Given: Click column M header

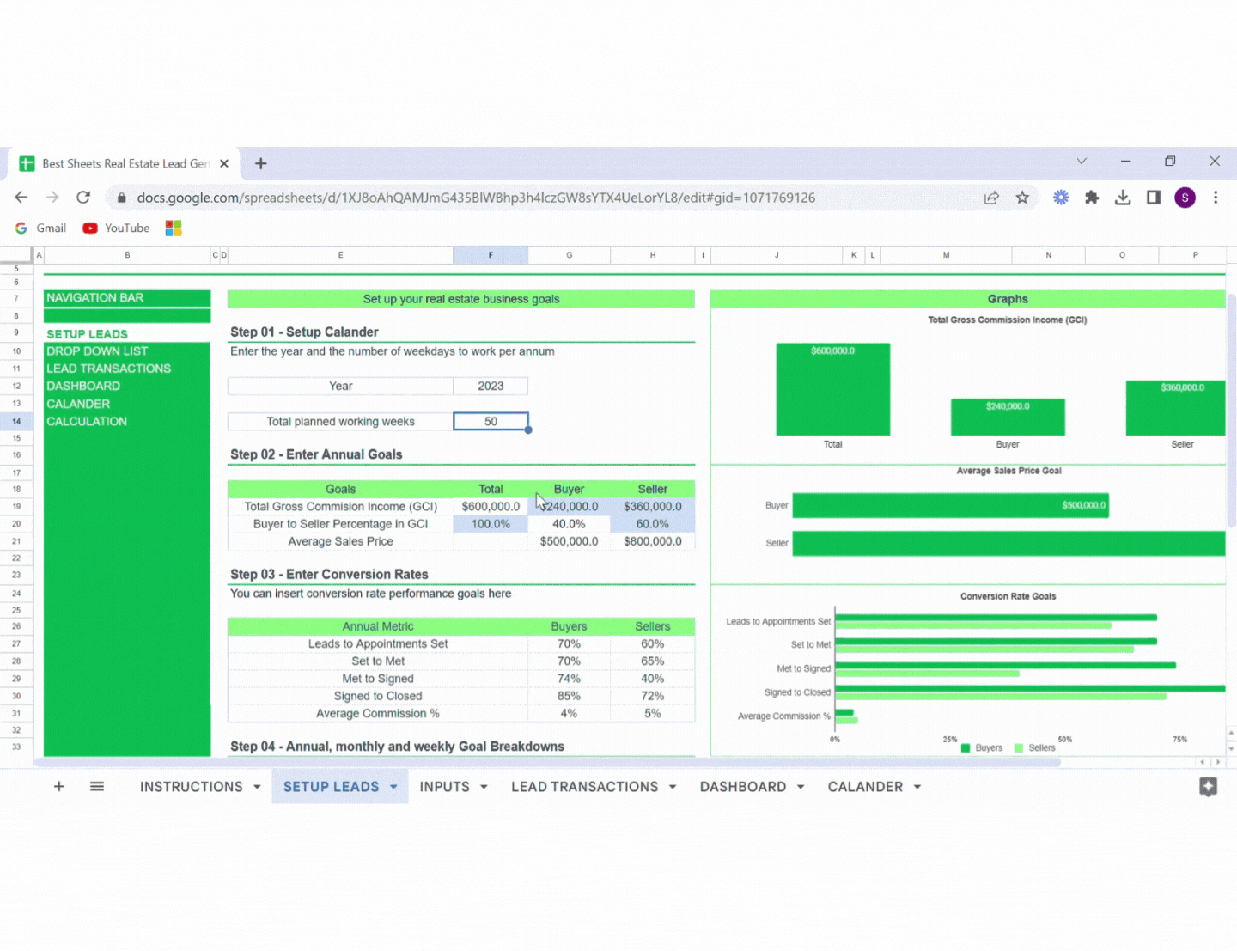Looking at the screenshot, I should coord(946,255).
